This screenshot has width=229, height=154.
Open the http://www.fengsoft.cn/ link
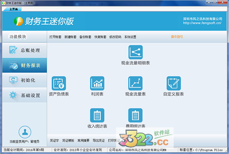202,23
